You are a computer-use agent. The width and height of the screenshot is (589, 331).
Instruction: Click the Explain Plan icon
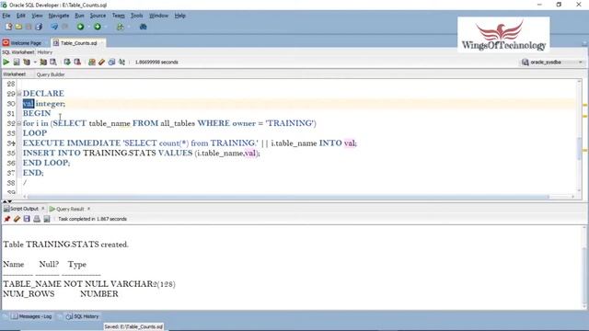(x=27, y=62)
